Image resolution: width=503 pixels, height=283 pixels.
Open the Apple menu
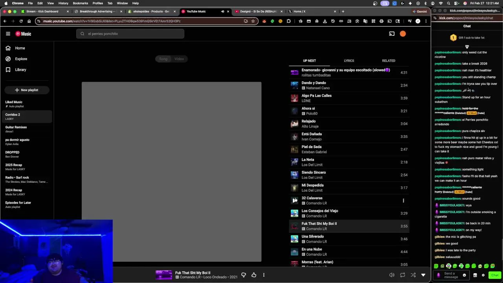click(x=5, y=3)
